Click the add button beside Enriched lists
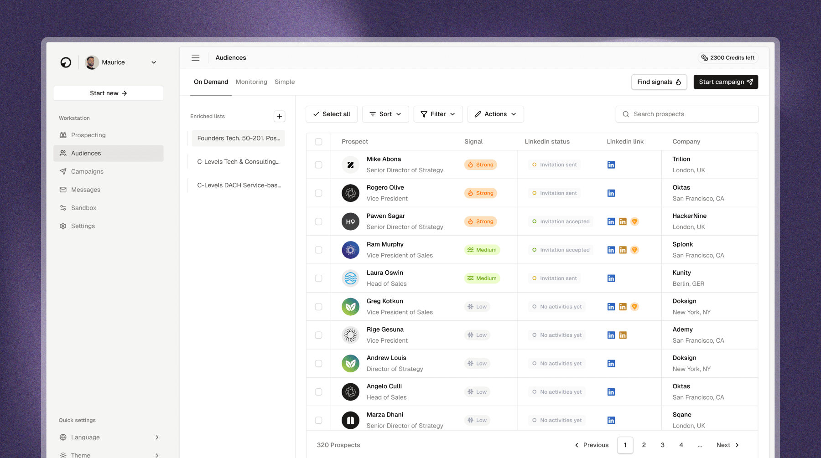 tap(279, 116)
